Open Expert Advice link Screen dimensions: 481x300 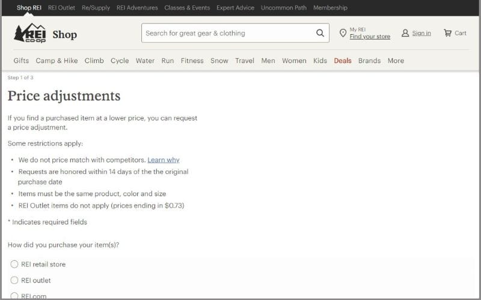tap(235, 8)
